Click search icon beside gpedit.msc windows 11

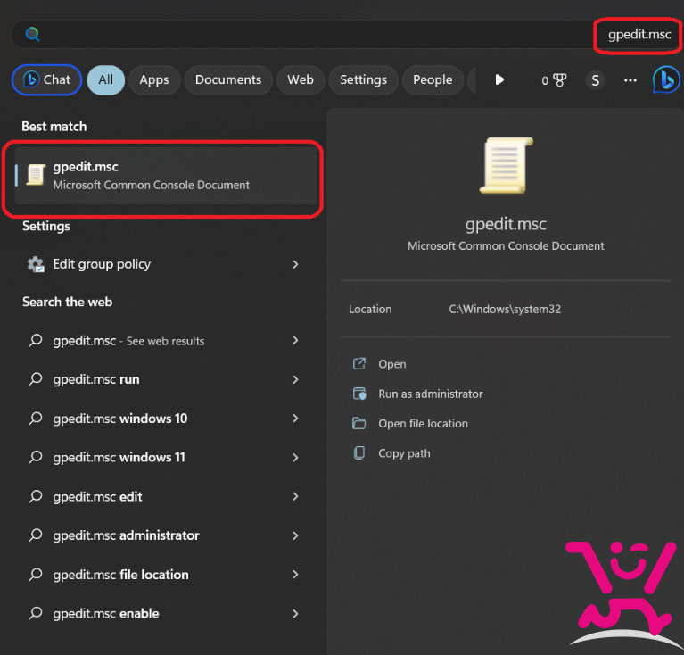[36, 457]
